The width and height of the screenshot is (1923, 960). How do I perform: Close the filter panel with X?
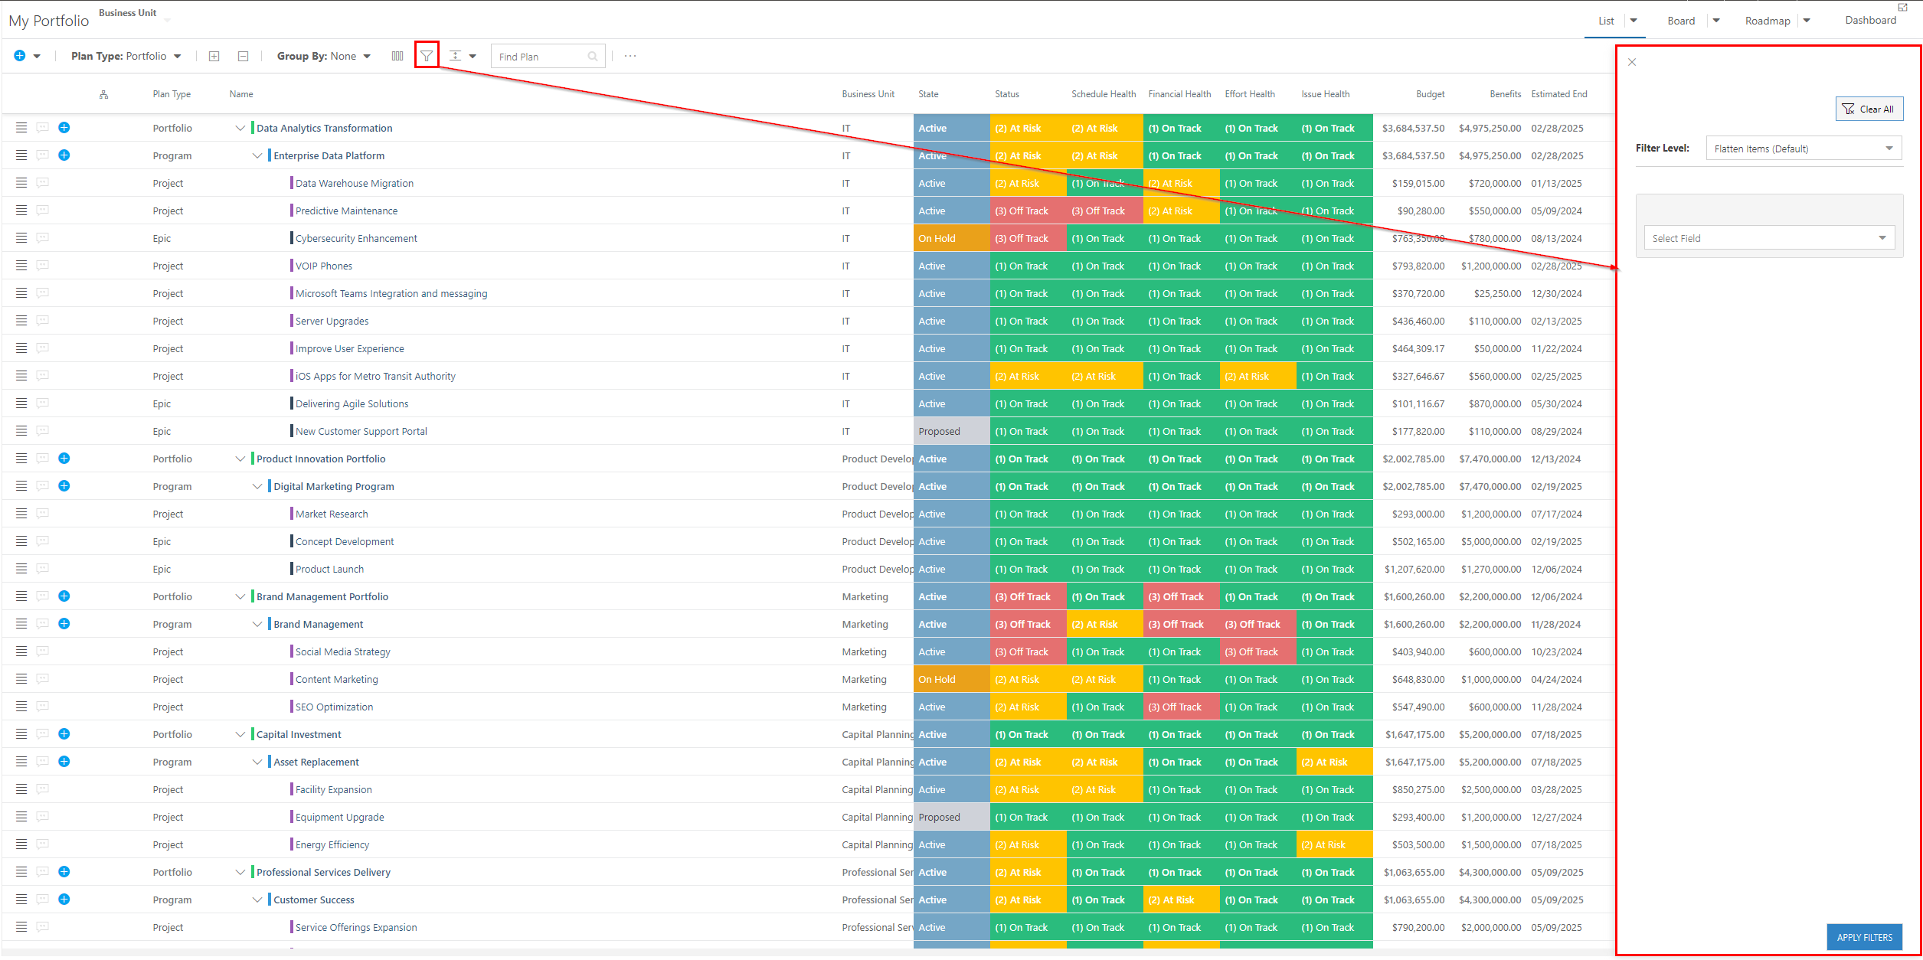[x=1632, y=62]
